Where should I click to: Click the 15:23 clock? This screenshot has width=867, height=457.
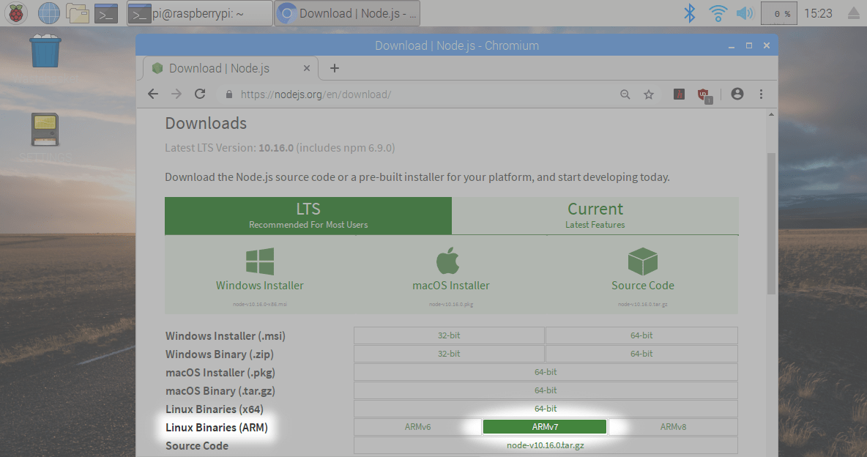coord(818,13)
